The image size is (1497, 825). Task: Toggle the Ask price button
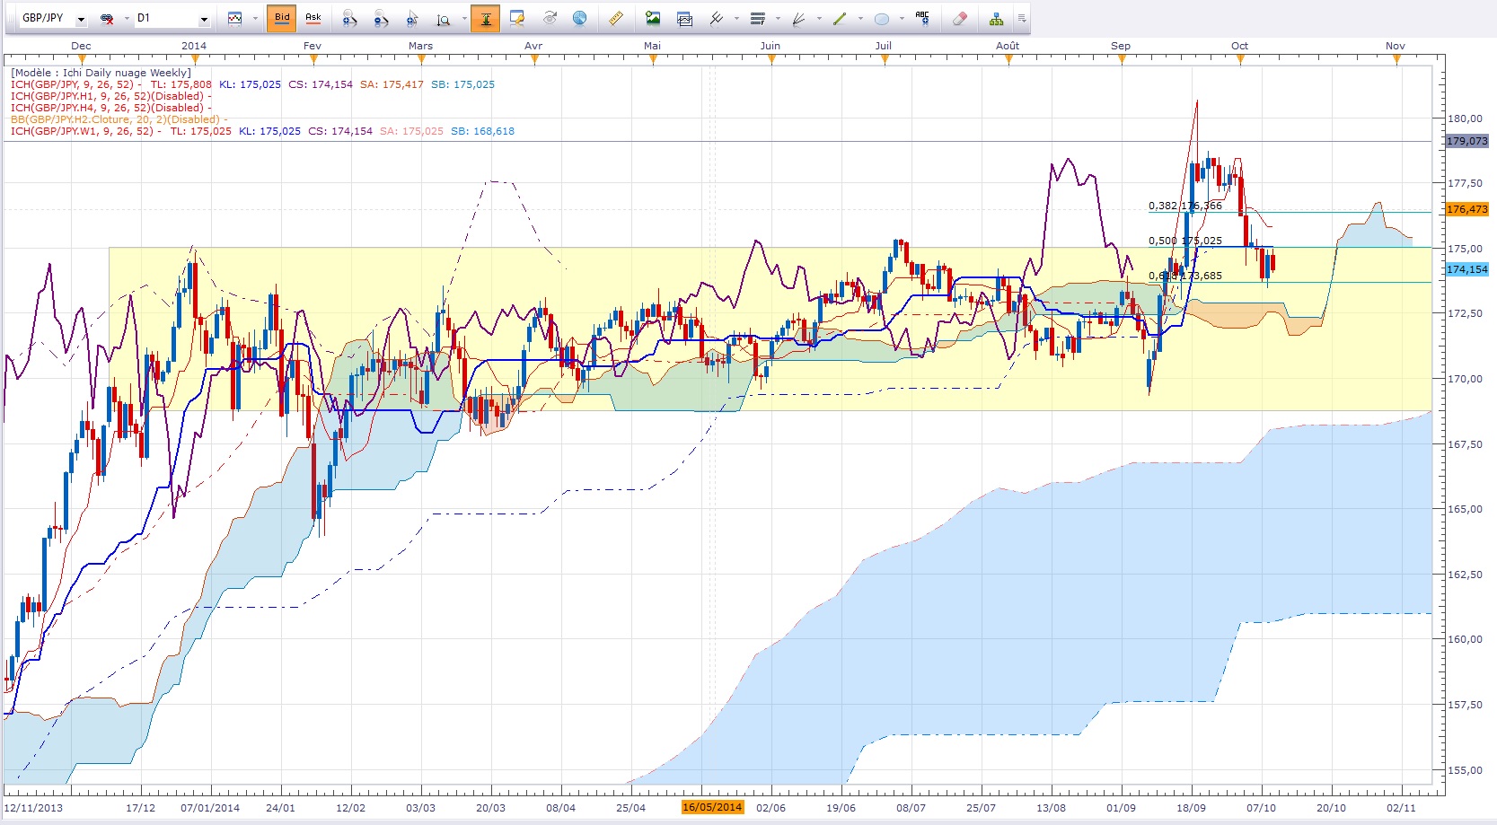coord(313,18)
